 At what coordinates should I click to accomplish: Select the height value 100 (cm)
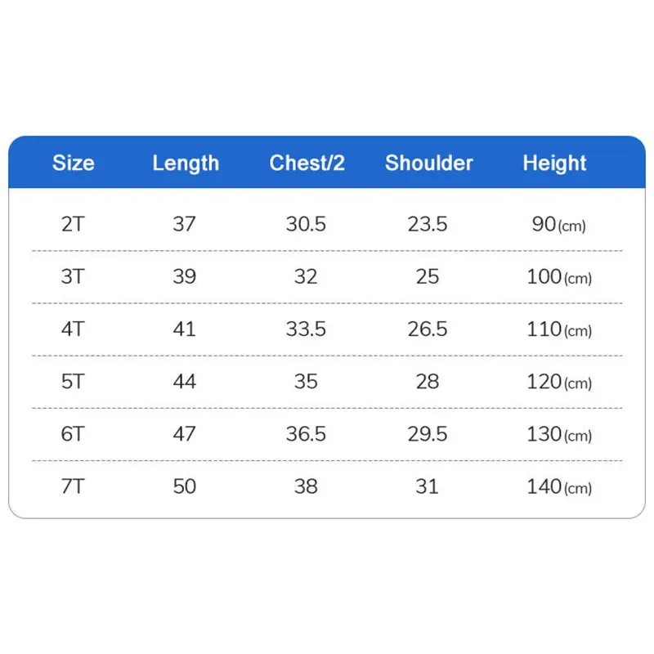(x=559, y=276)
